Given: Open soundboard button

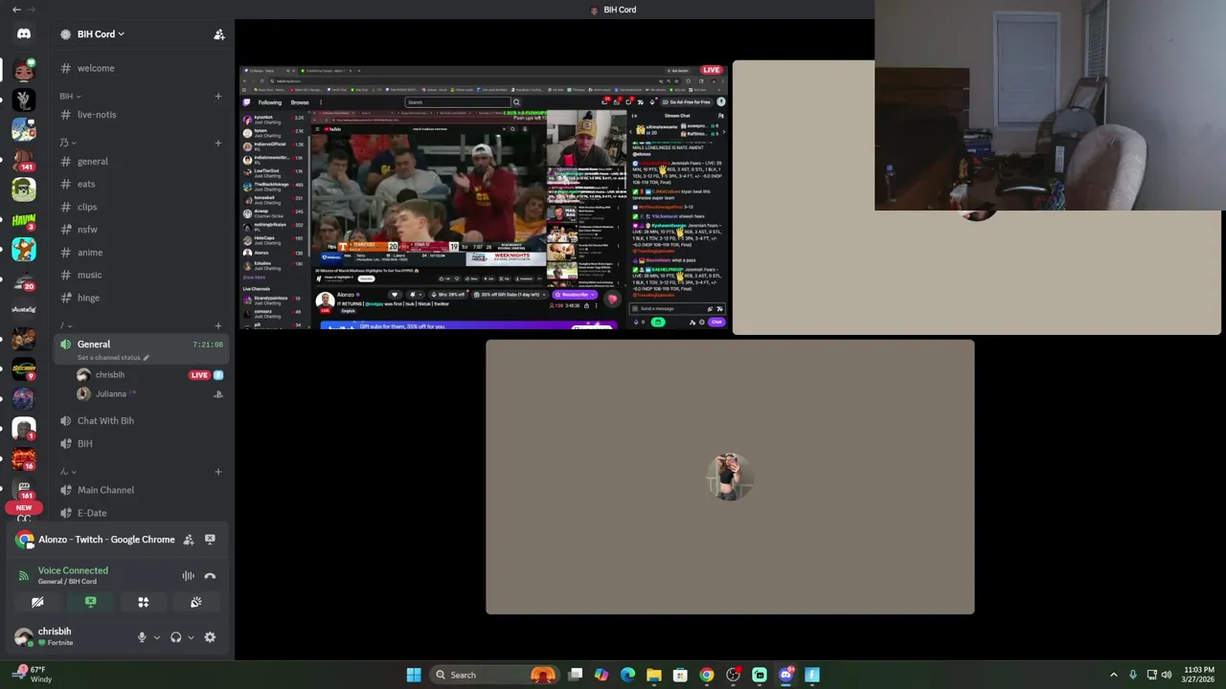Looking at the screenshot, I should 195,602.
